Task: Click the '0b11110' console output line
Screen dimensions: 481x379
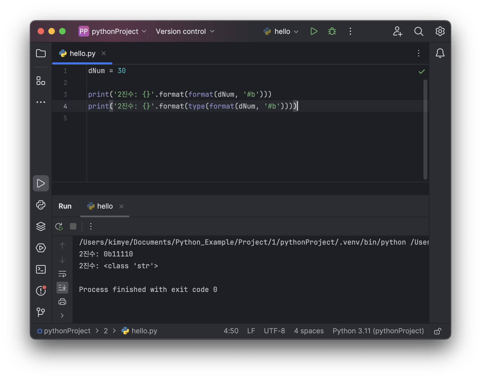Action: [106, 254]
